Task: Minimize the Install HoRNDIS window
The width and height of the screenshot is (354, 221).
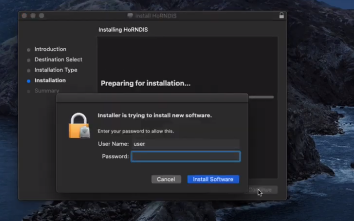Action: pyautogui.click(x=33, y=16)
